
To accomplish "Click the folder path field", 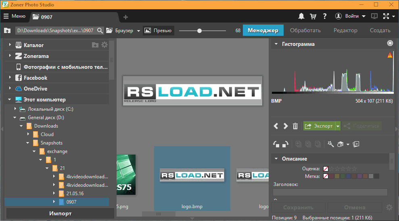I will [x=56, y=31].
